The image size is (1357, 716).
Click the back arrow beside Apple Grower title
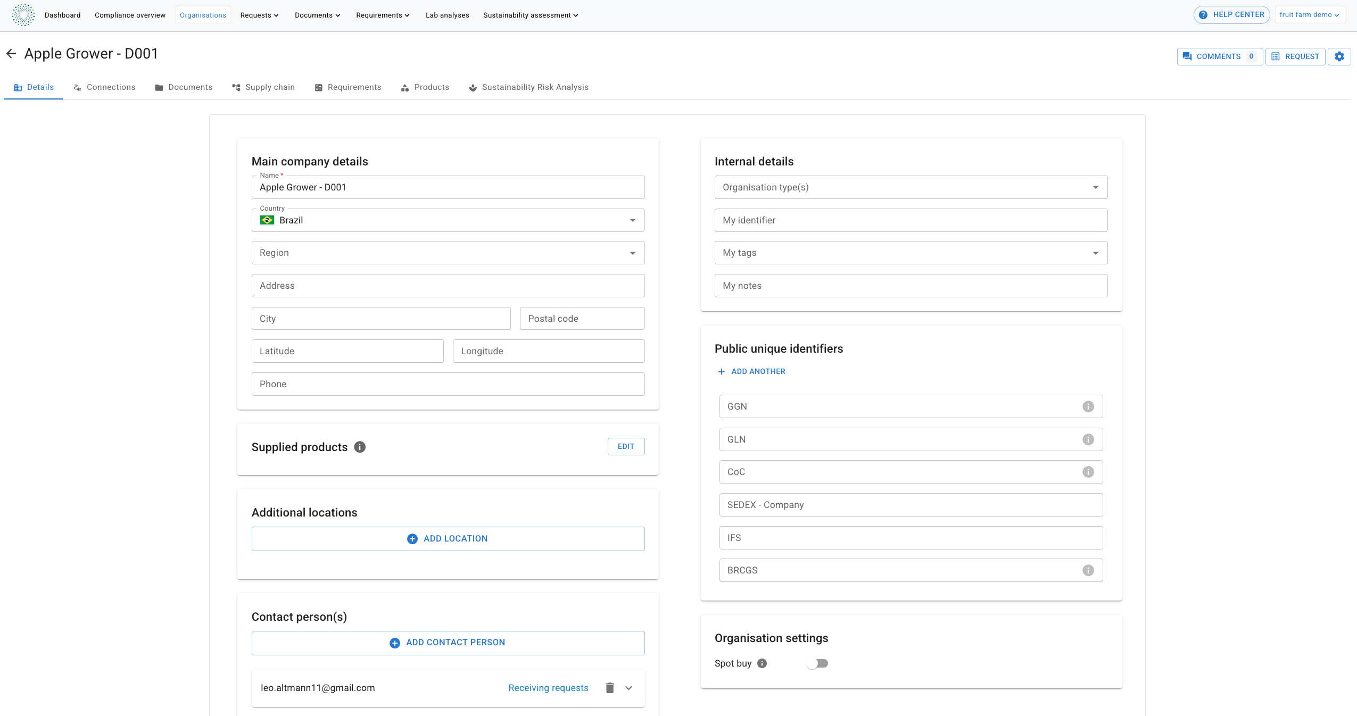(11, 54)
